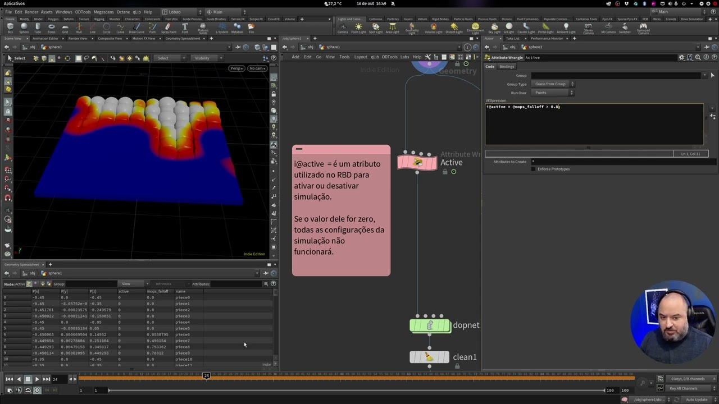Add a Sky Light from shelf
Viewport: 719px width, 404px height.
pos(494,28)
